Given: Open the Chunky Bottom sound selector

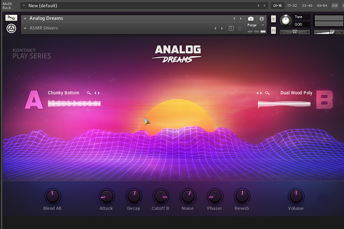Looking at the screenshot, I should [64, 93].
